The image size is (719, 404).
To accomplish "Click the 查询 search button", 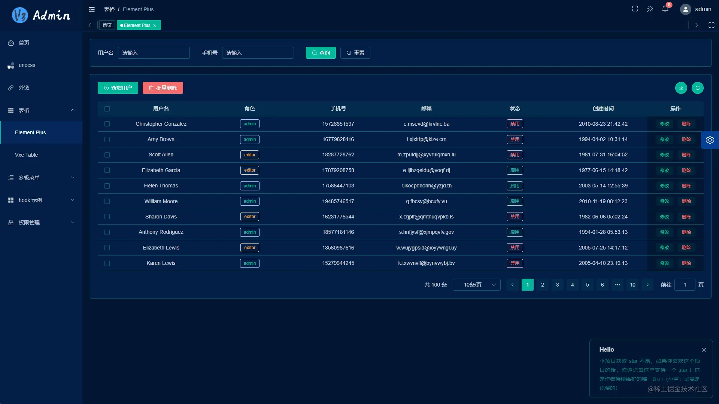I will tap(321, 53).
